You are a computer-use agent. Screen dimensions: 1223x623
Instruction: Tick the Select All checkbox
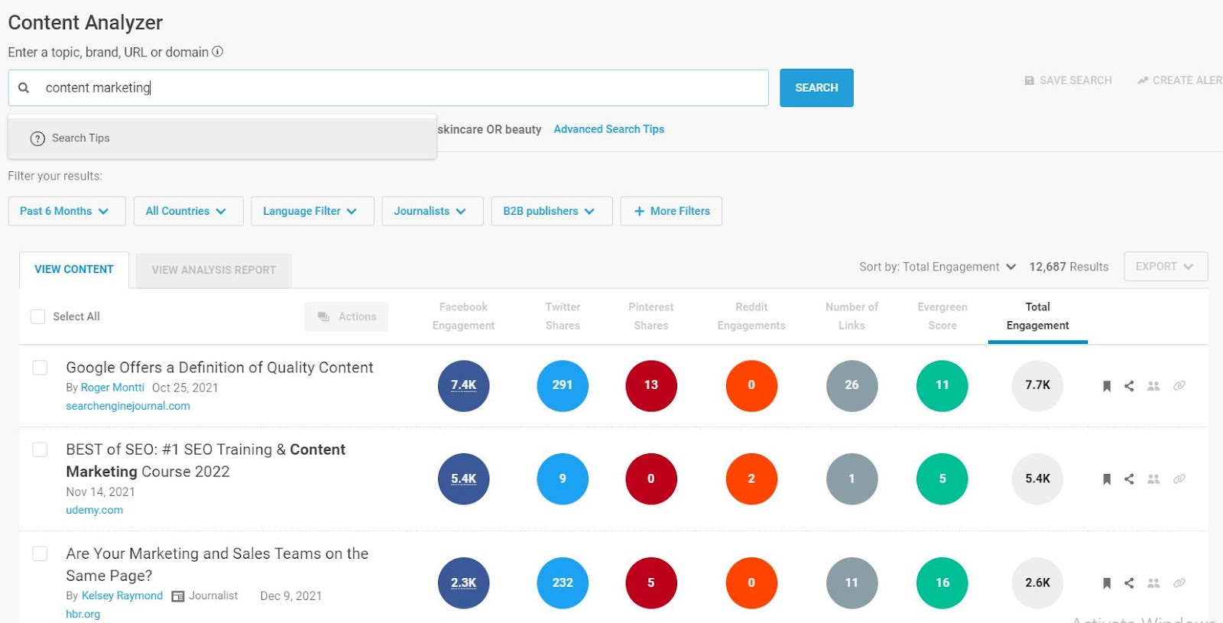[x=37, y=316]
